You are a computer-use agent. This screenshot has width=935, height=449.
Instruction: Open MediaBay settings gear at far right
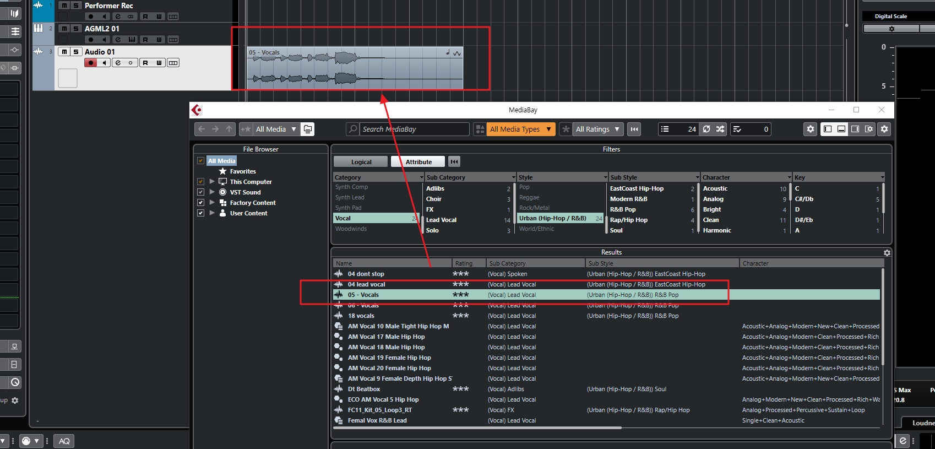(x=884, y=129)
